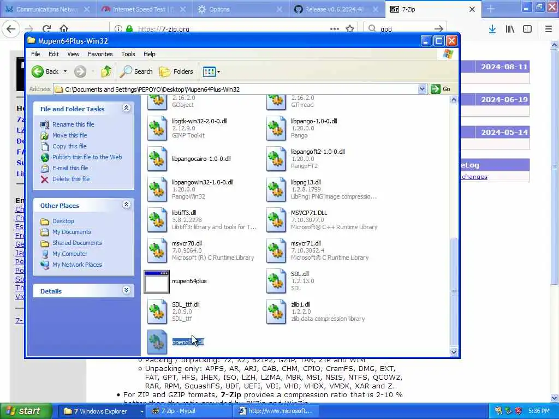Select libpangoft2-1.0-0.dll file icon
This screenshot has width=559, height=419.
pyautogui.click(x=276, y=159)
